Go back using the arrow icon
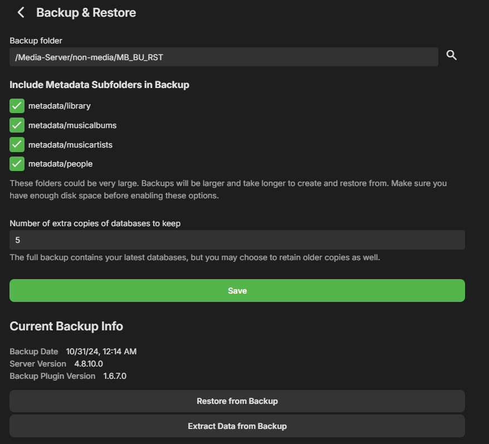The height and width of the screenshot is (444, 489). [21, 12]
